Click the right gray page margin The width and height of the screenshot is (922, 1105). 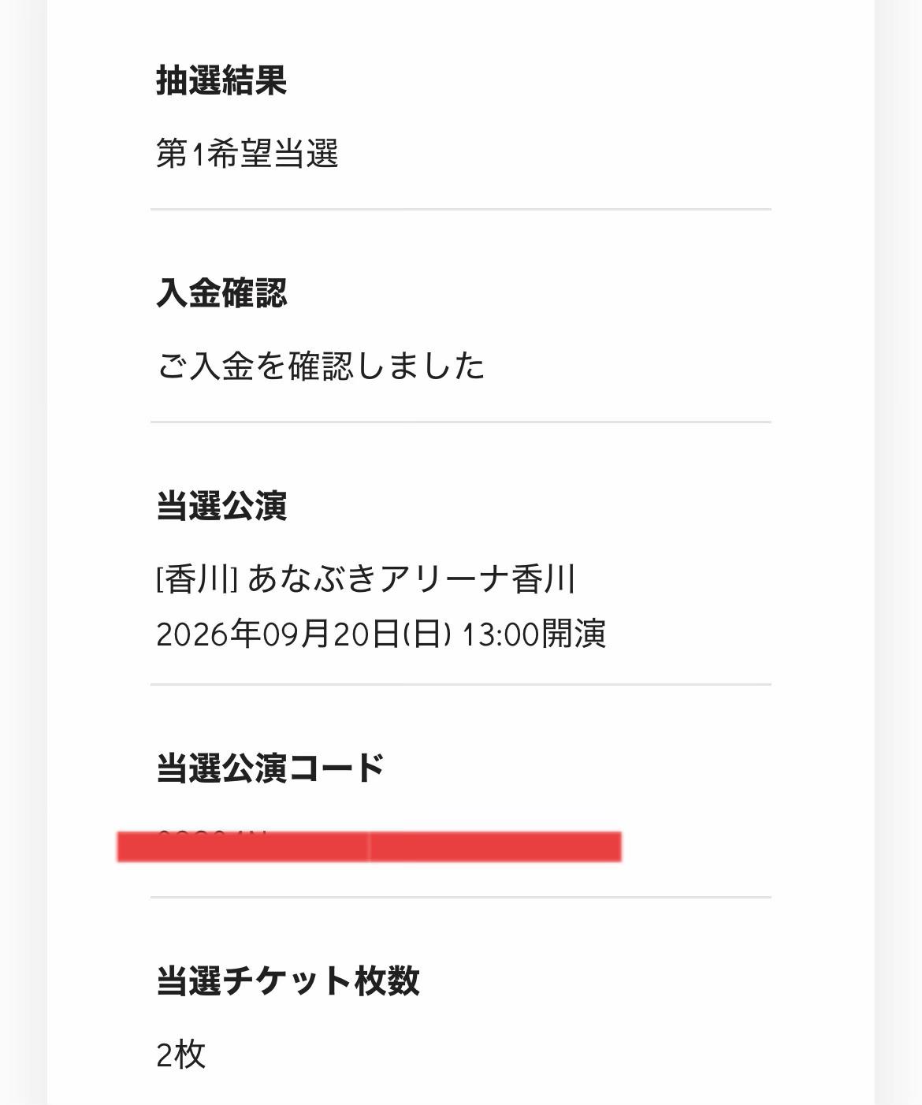pyautogui.click(x=898, y=552)
